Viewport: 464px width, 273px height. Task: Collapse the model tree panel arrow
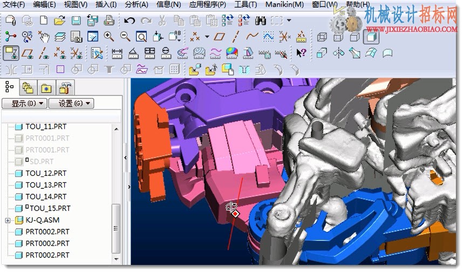click(126, 158)
